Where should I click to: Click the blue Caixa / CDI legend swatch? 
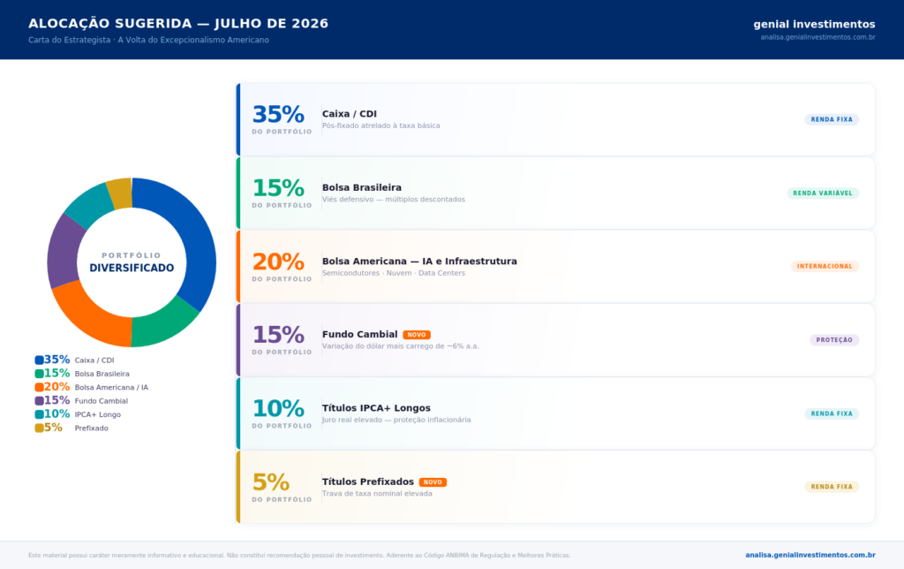click(39, 360)
